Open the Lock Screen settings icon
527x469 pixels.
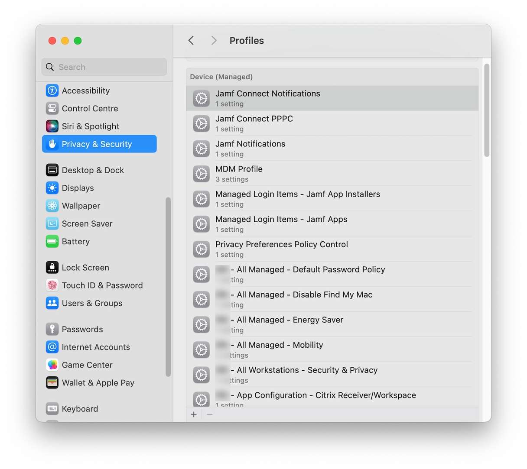pos(52,267)
